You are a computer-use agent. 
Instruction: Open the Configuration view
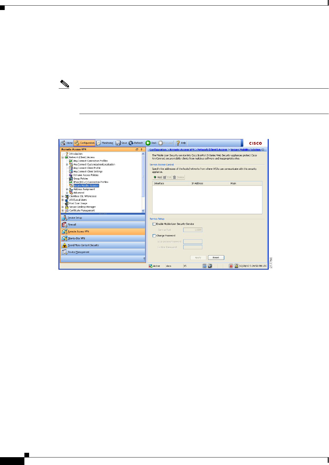(x=84, y=143)
